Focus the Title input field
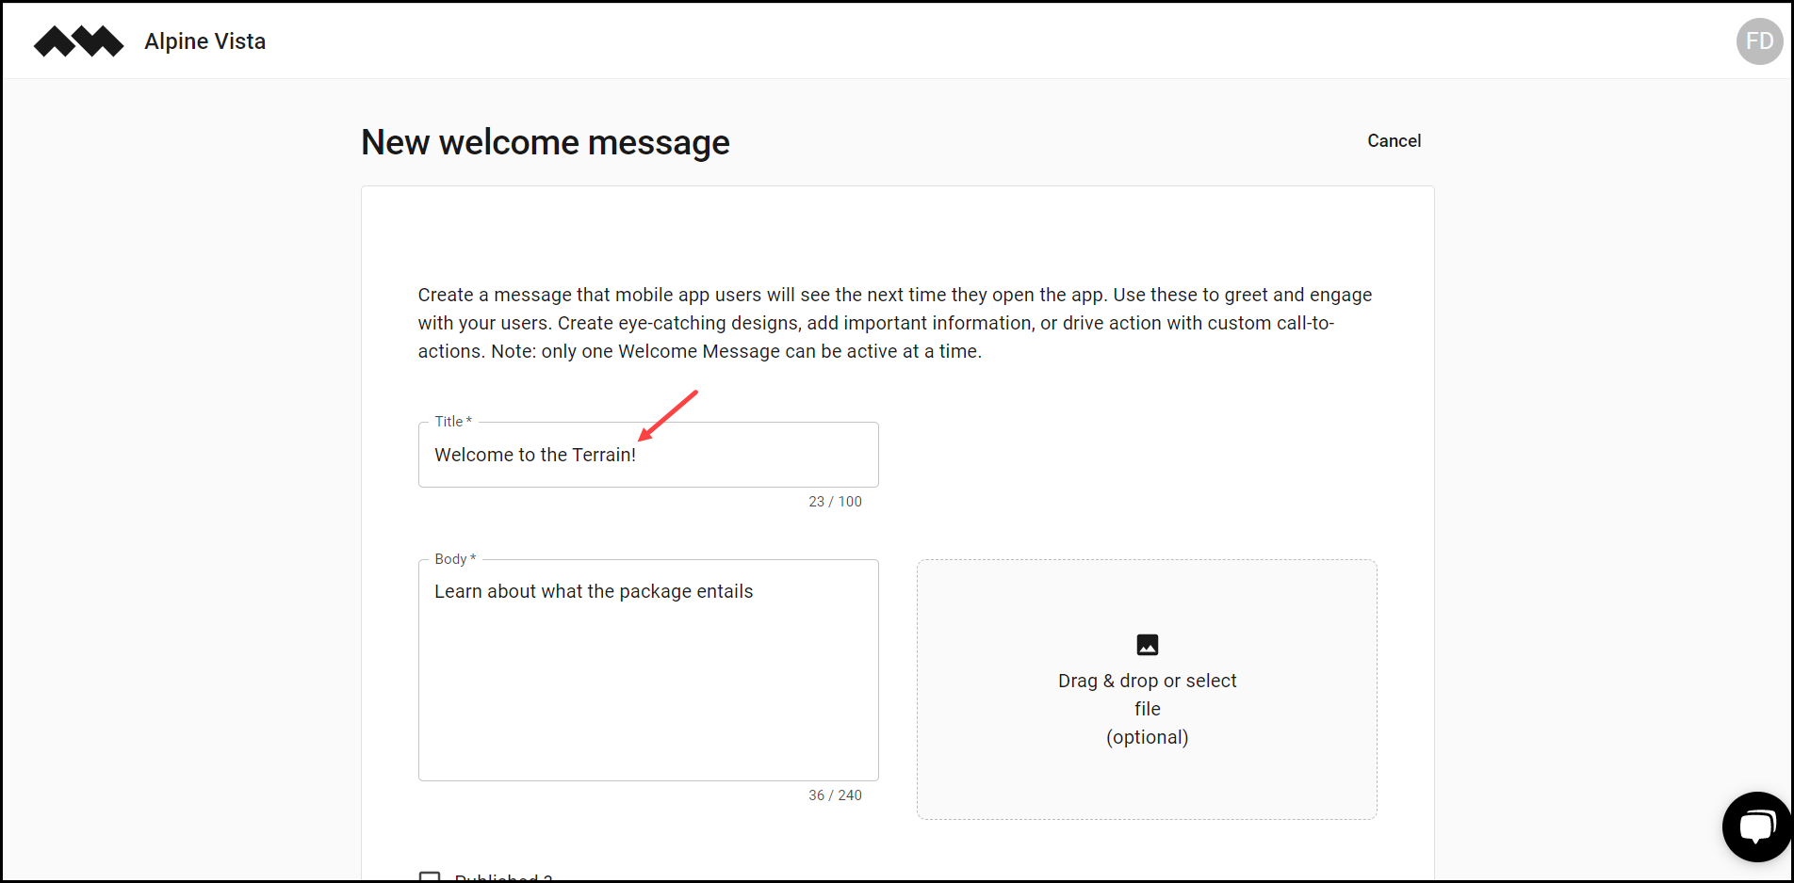Viewport: 1794px width, 883px height. pyautogui.click(x=647, y=455)
